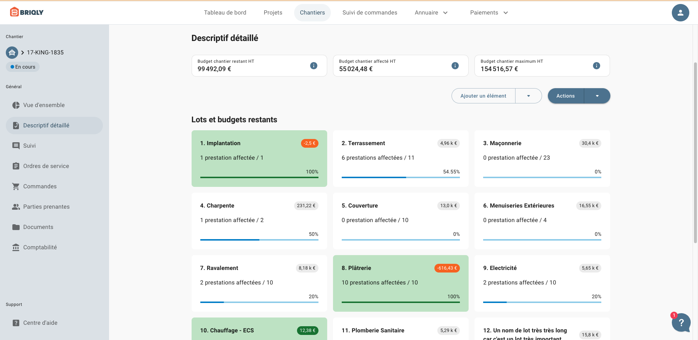Show info for Budget chantier affecté HT
The width and height of the screenshot is (698, 340).
455,66
